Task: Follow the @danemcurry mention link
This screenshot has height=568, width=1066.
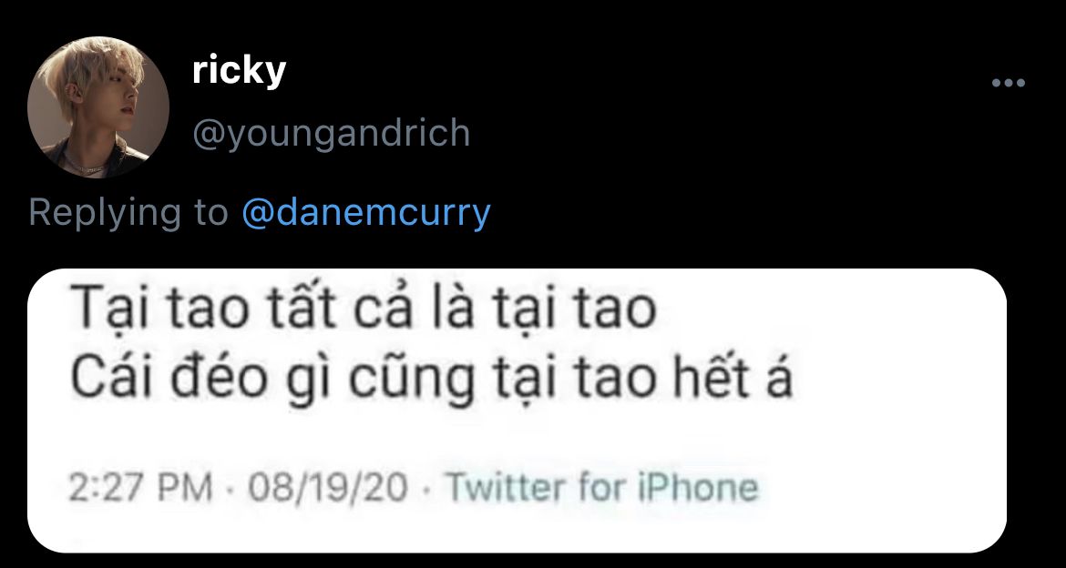Action: pyautogui.click(x=365, y=213)
